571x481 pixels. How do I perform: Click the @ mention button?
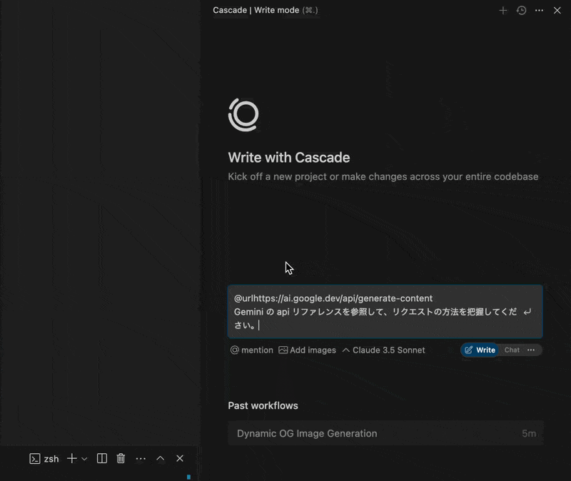pyautogui.click(x=251, y=350)
